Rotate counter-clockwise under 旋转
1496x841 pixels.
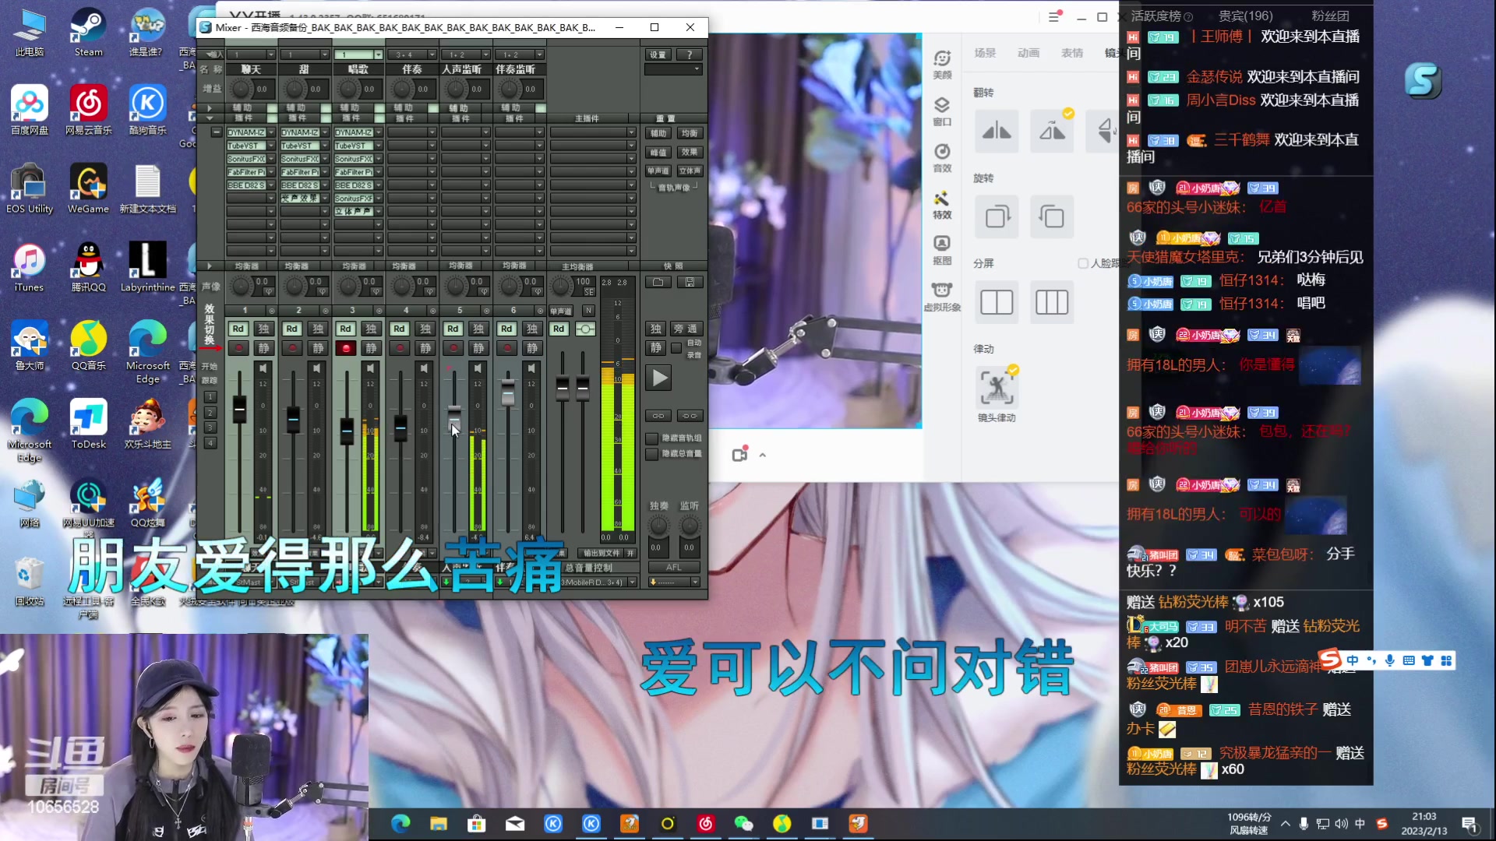tap(1052, 216)
